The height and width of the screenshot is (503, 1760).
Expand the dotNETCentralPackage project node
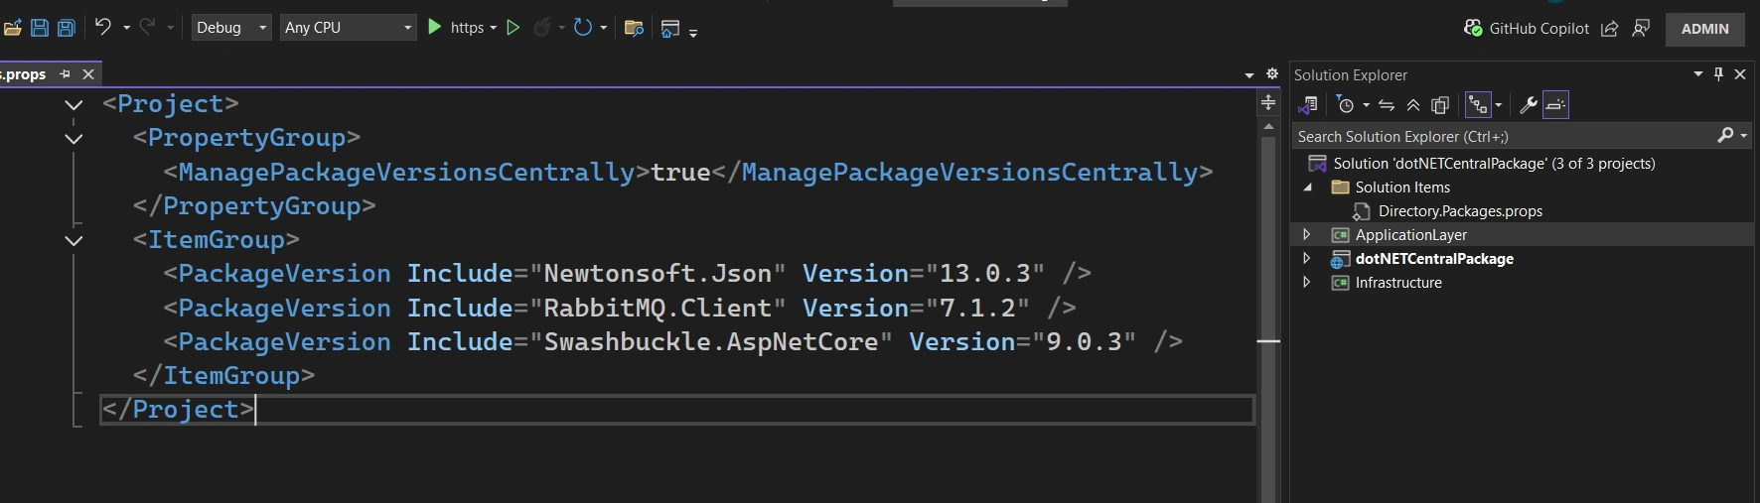[x=1307, y=259]
